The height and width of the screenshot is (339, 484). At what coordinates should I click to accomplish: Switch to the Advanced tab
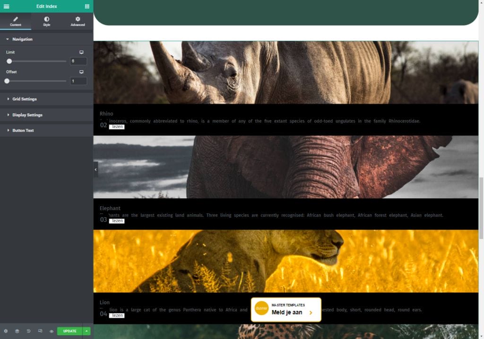coord(78,21)
